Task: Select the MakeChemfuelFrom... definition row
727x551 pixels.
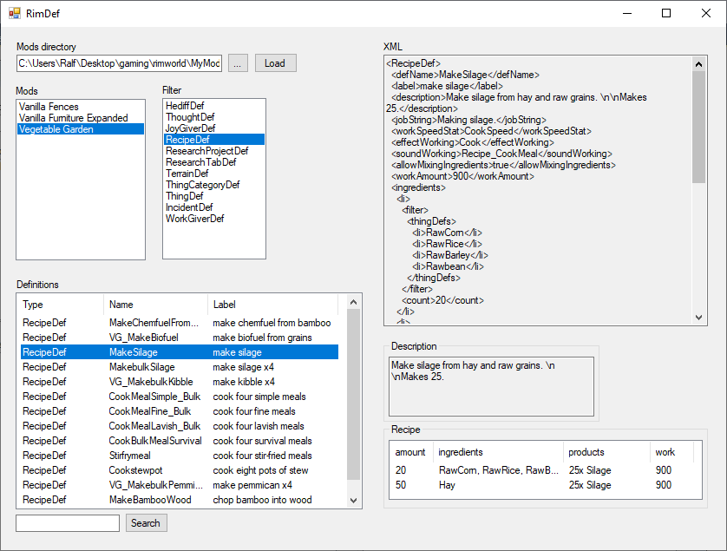Action: click(x=180, y=322)
